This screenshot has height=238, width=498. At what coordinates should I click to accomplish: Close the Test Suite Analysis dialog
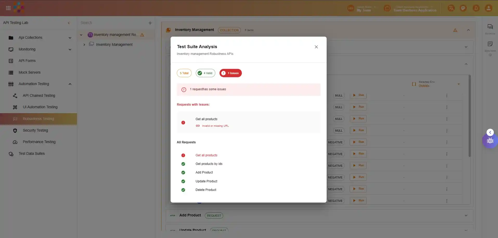tap(316, 47)
